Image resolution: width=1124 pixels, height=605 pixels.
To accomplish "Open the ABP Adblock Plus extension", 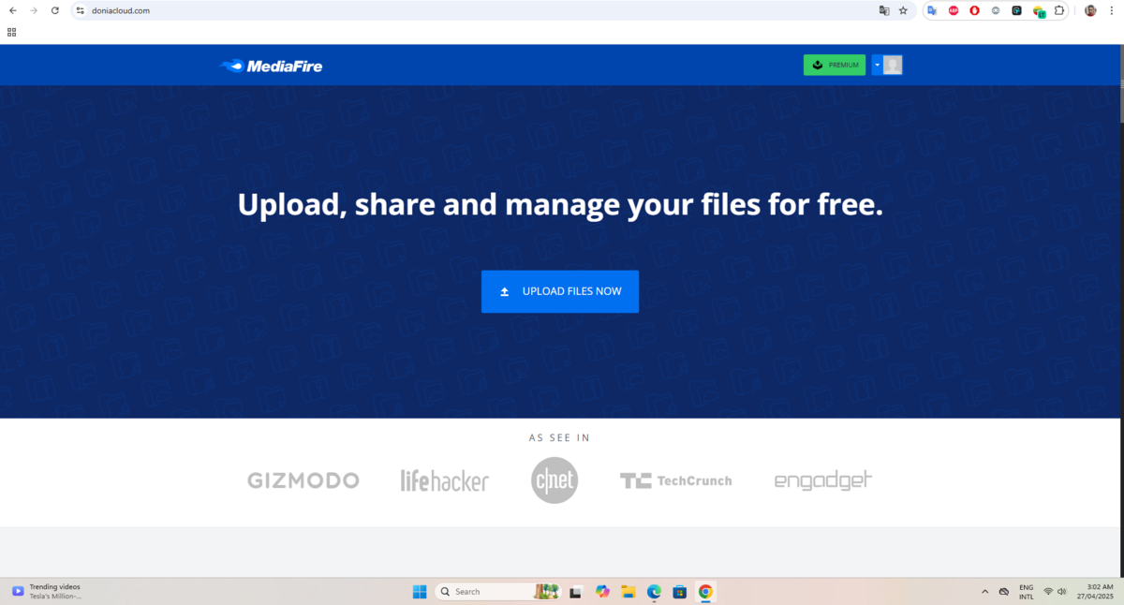I will point(954,10).
